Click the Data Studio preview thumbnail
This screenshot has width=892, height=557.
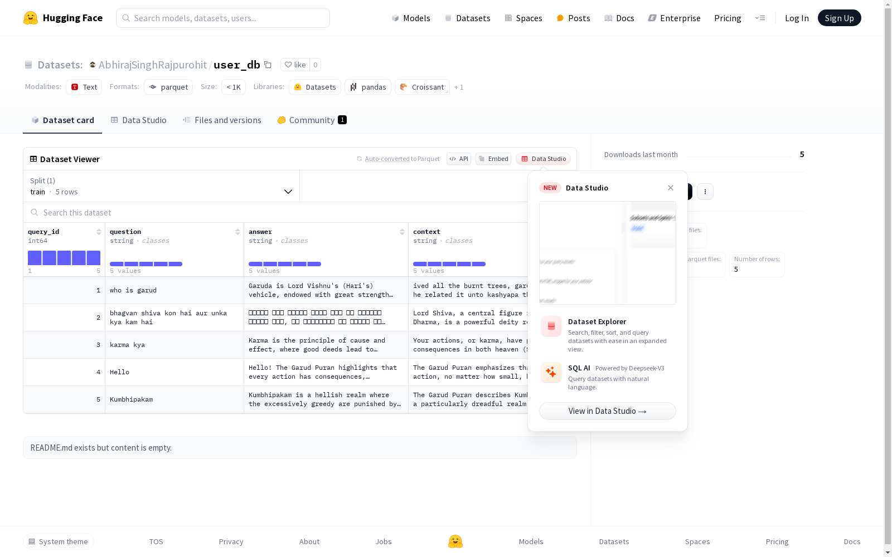(x=608, y=253)
